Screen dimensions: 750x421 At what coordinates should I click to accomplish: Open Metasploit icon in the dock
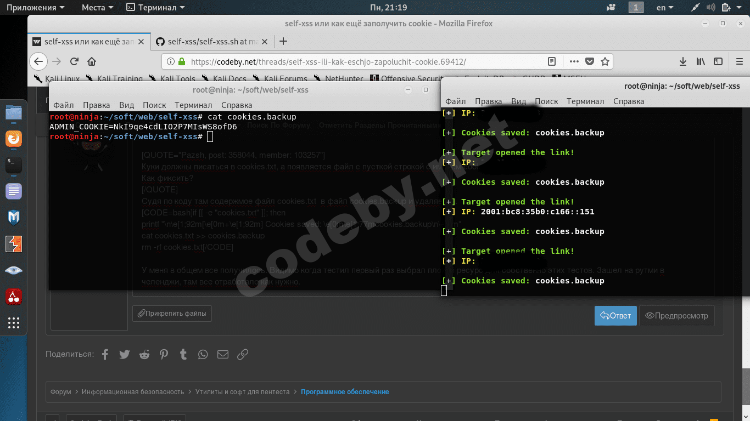point(14,218)
